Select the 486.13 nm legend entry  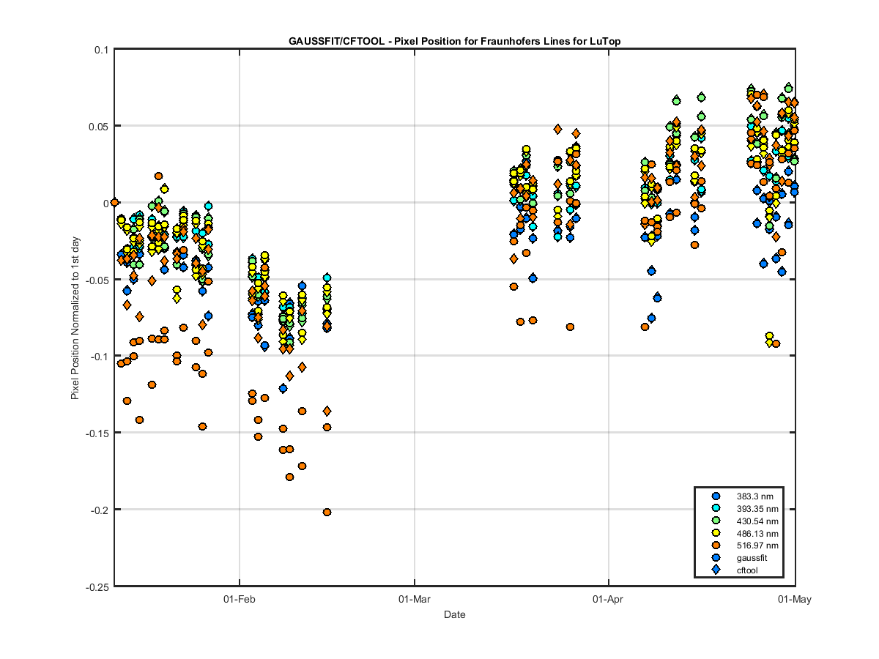[757, 533]
